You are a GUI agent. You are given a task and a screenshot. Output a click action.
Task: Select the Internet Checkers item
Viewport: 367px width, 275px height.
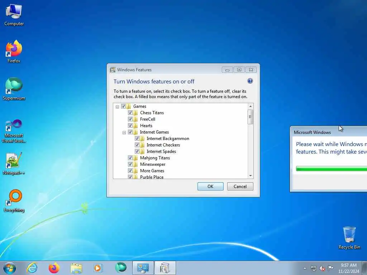pos(163,145)
